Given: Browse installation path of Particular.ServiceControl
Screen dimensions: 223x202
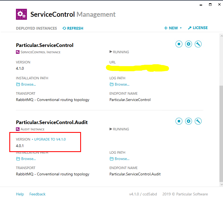Looking at the screenshot, I should coord(26,85).
